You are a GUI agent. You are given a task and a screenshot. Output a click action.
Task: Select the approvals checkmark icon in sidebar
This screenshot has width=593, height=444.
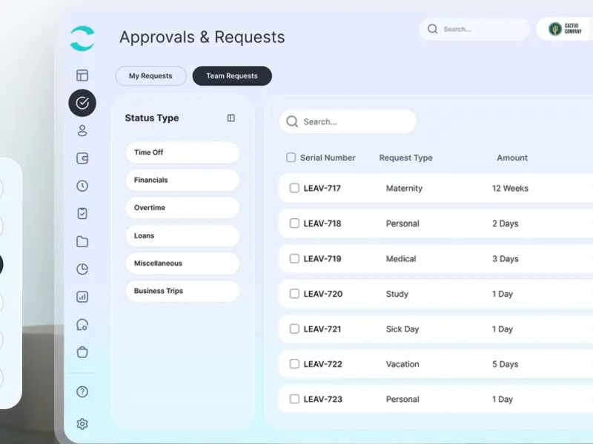pos(82,103)
